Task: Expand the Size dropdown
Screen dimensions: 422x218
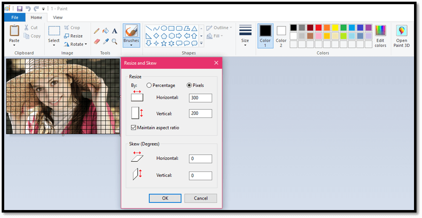Action: pos(245,45)
